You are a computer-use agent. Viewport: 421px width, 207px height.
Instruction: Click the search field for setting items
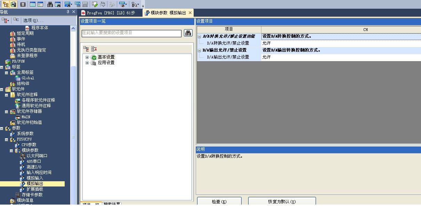point(131,33)
